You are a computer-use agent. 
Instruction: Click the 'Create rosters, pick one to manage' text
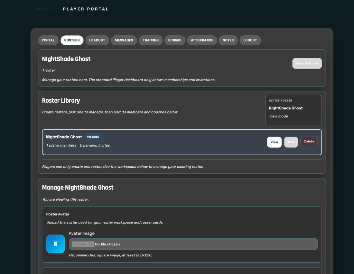click(x=110, y=112)
